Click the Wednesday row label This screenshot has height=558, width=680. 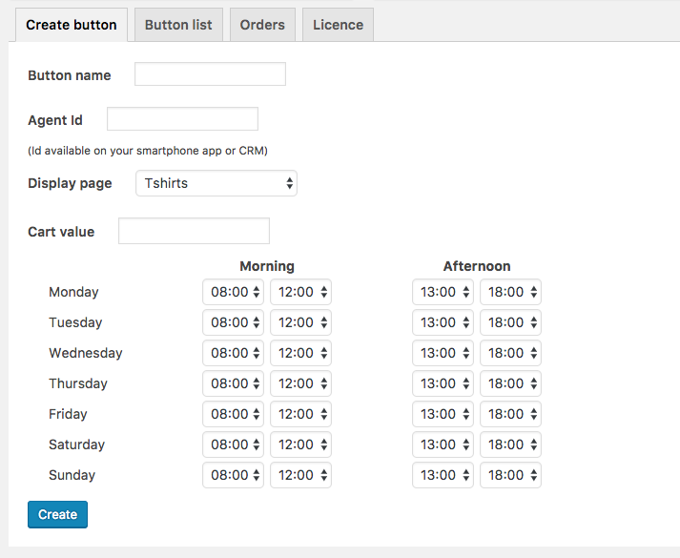86,353
